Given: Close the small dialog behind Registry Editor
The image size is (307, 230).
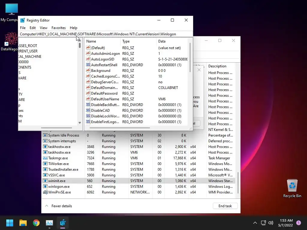Looking at the screenshot, I should (199, 70).
